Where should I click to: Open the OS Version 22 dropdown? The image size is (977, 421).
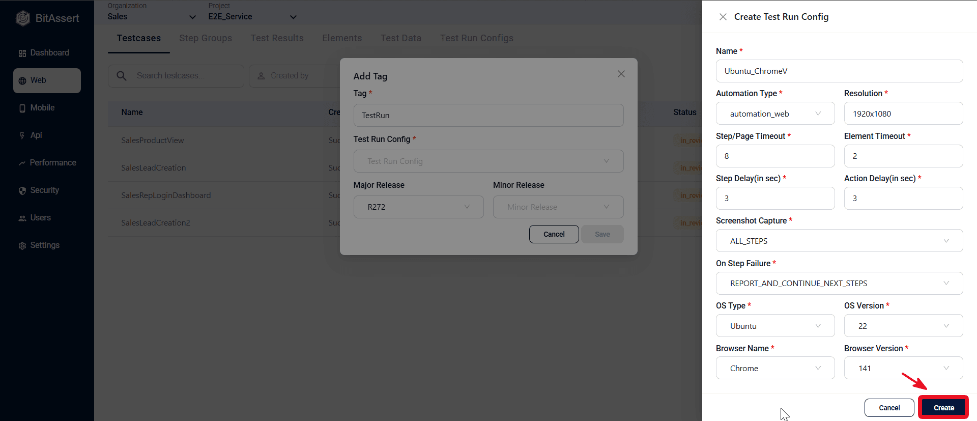click(903, 326)
